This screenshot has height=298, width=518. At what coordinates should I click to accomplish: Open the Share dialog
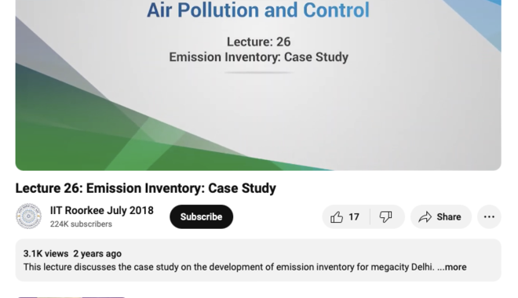point(441,216)
